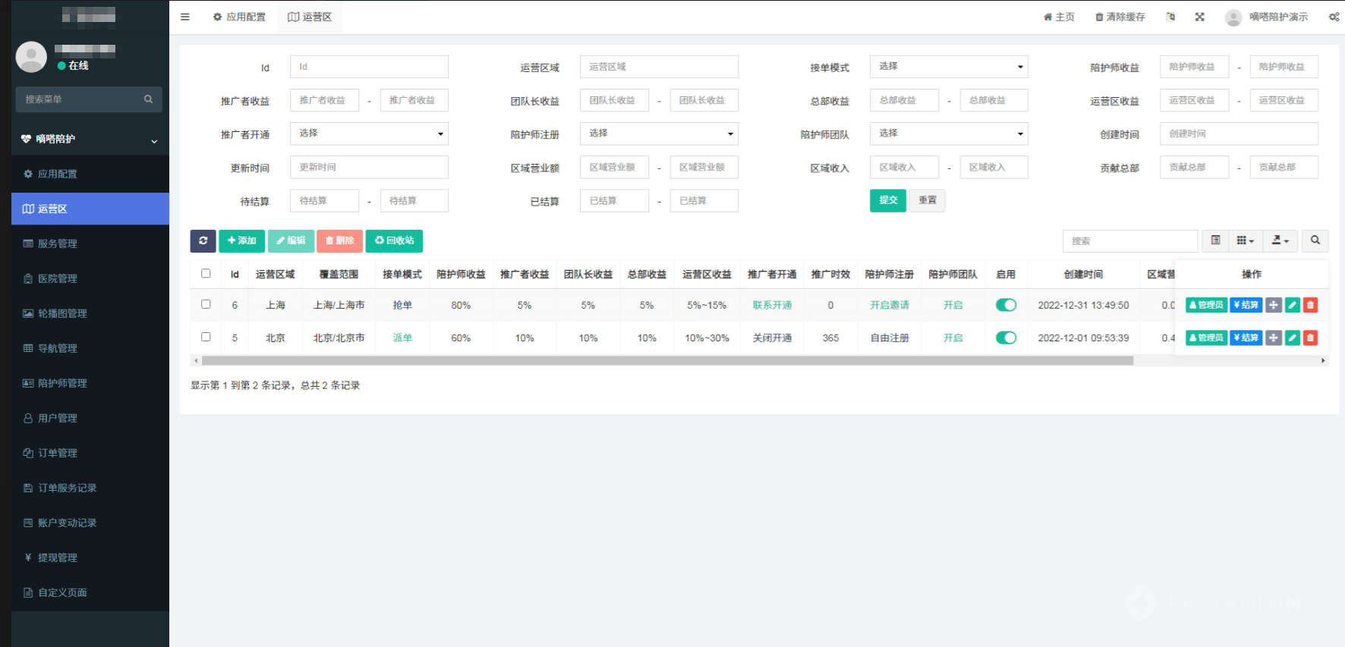Click the table search magnifier icon
The image size is (1345, 647).
[1315, 240]
